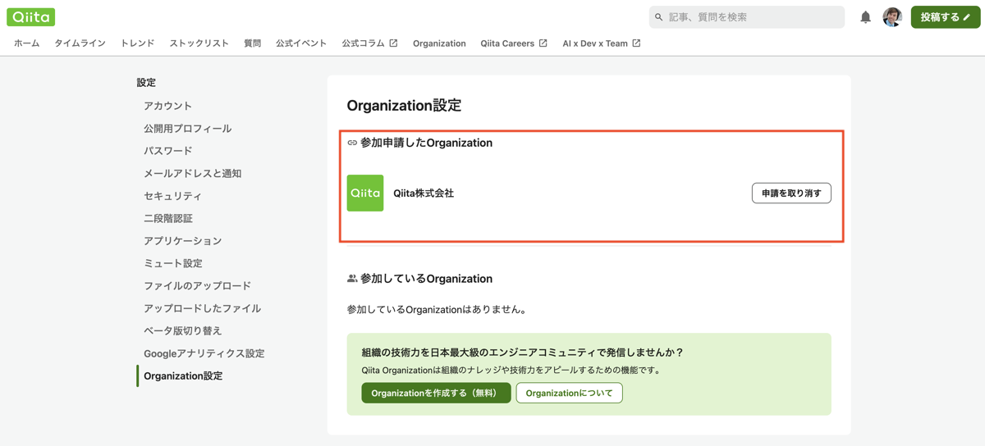985x446 pixels.
Task: Click 組織の技術力を日本最大級の… banner headline
Action: (523, 353)
